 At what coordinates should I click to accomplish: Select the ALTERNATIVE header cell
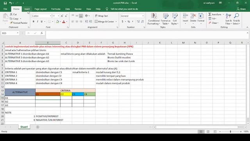point(20,92)
